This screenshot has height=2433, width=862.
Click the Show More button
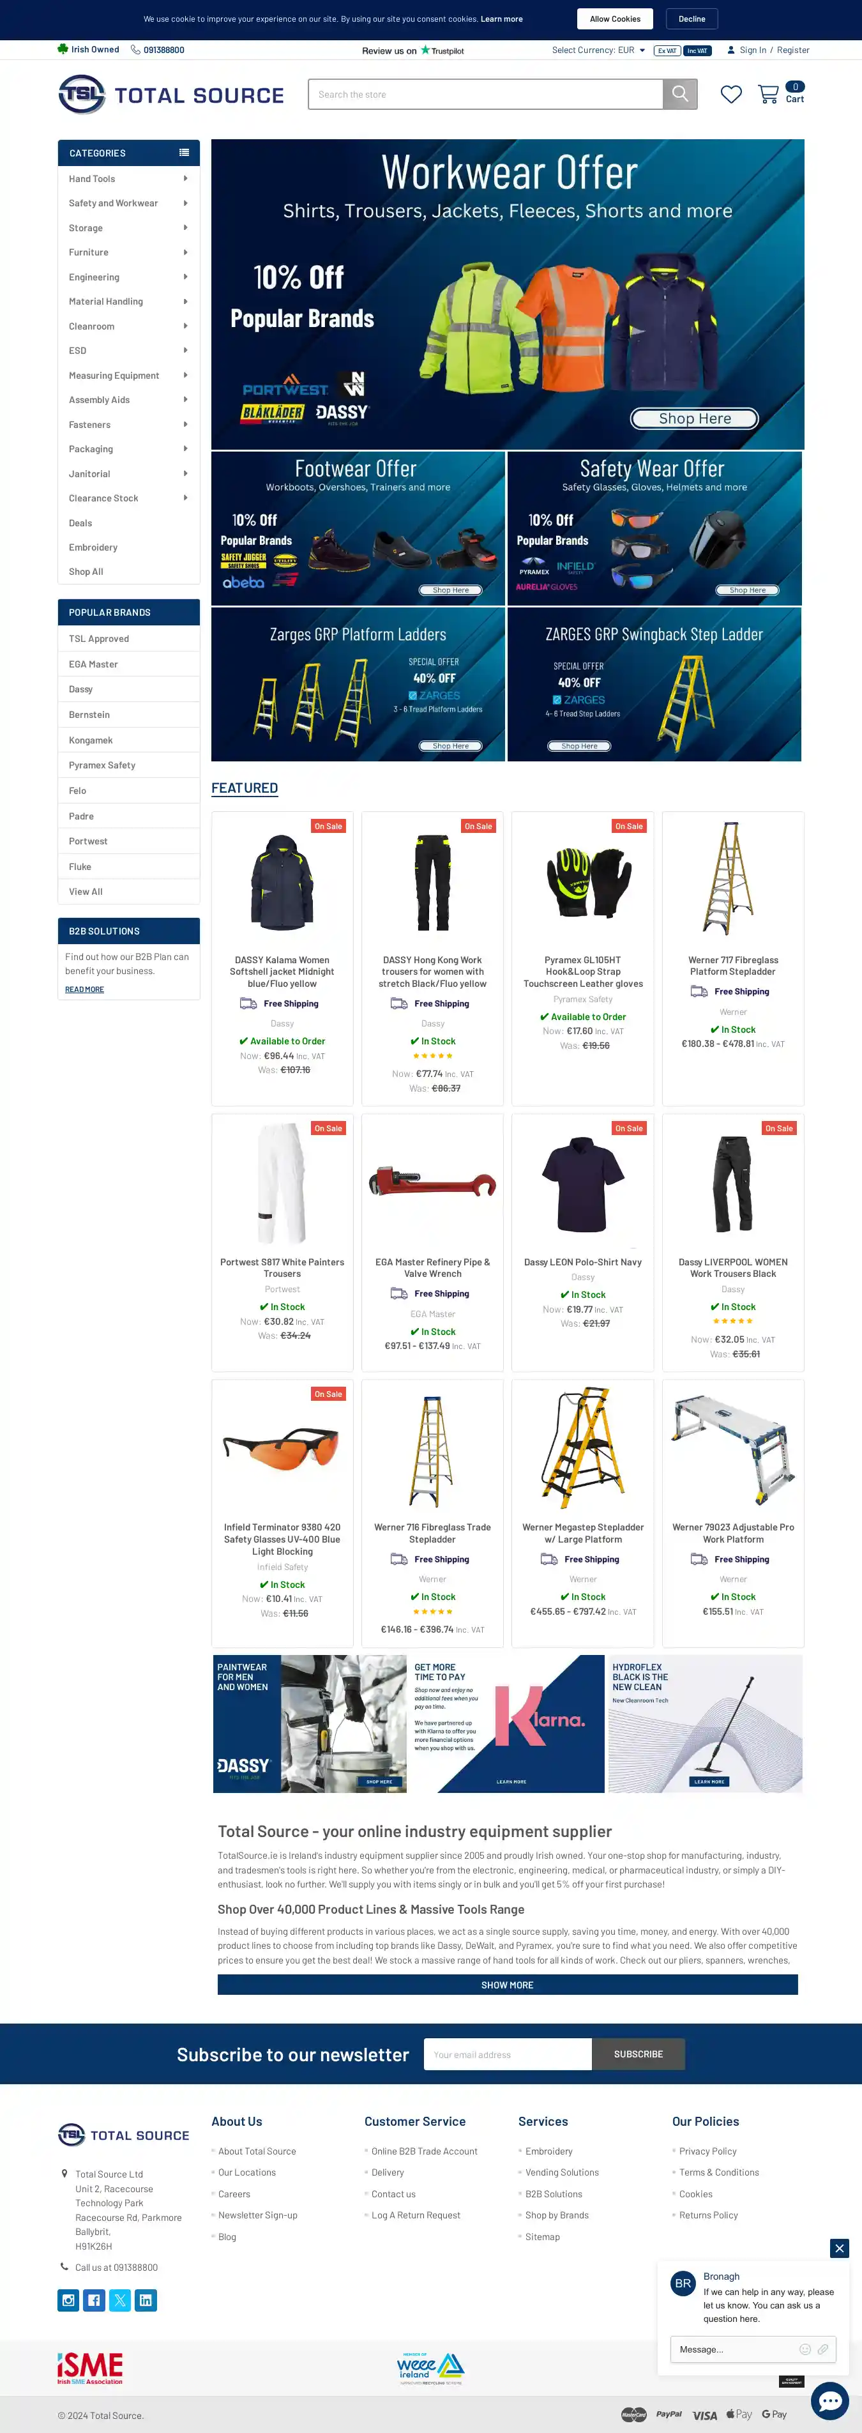point(507,1985)
